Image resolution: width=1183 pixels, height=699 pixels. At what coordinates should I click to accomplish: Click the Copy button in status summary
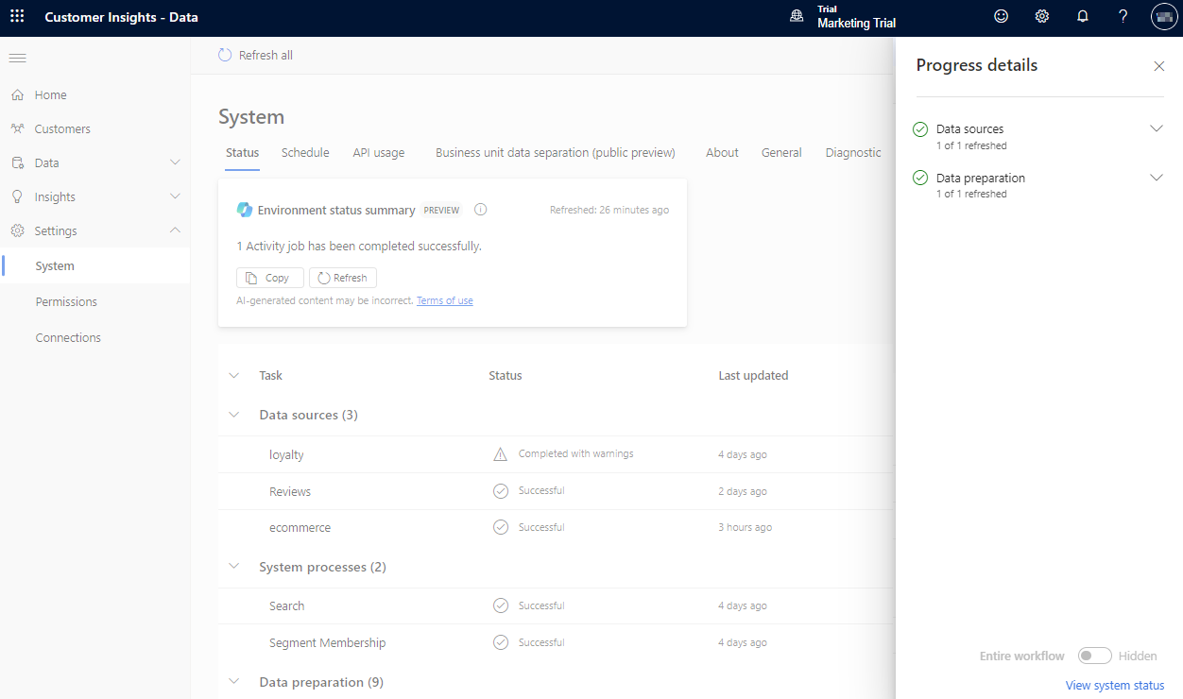(x=269, y=277)
